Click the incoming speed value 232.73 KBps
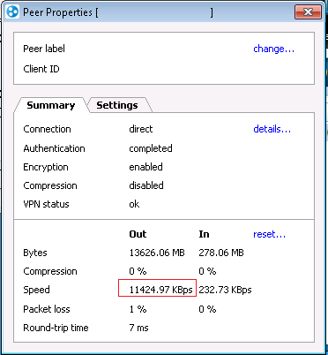Viewport: 328px width, 355px height. pos(225,290)
